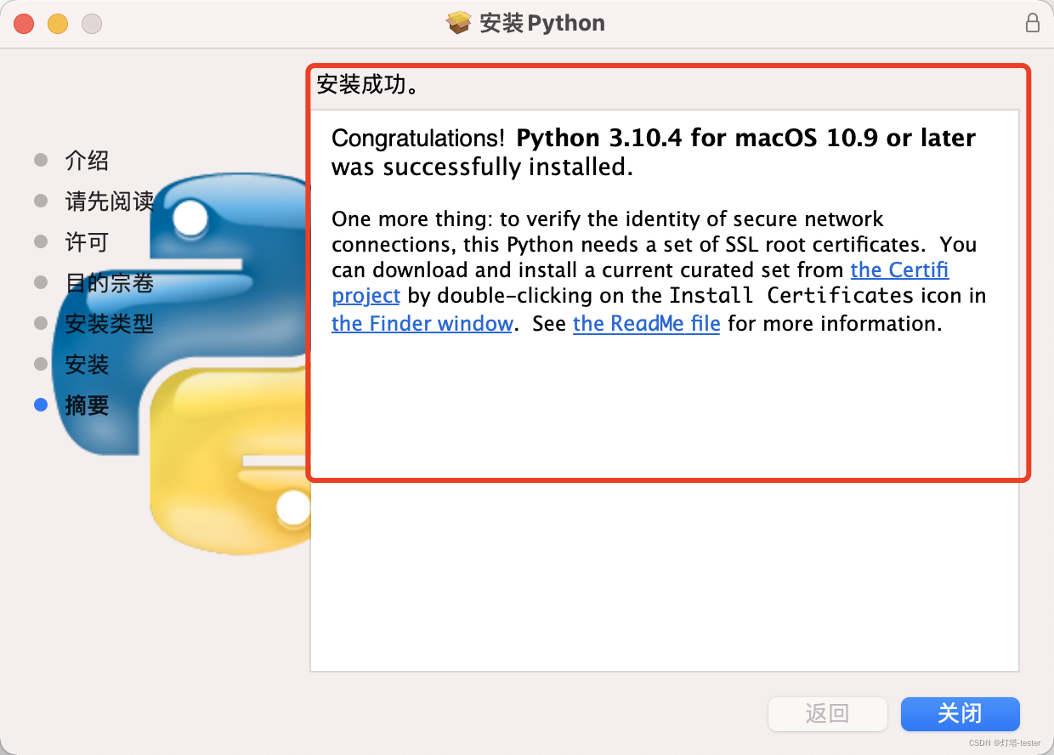This screenshot has height=755, width=1054.
Task: Close the installer with red window button
Action: (x=24, y=24)
